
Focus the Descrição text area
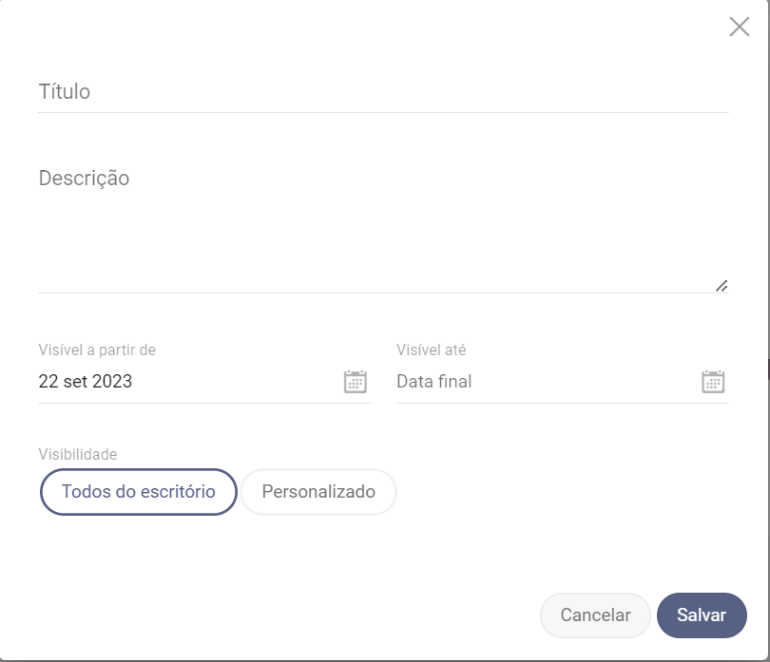coord(383,226)
